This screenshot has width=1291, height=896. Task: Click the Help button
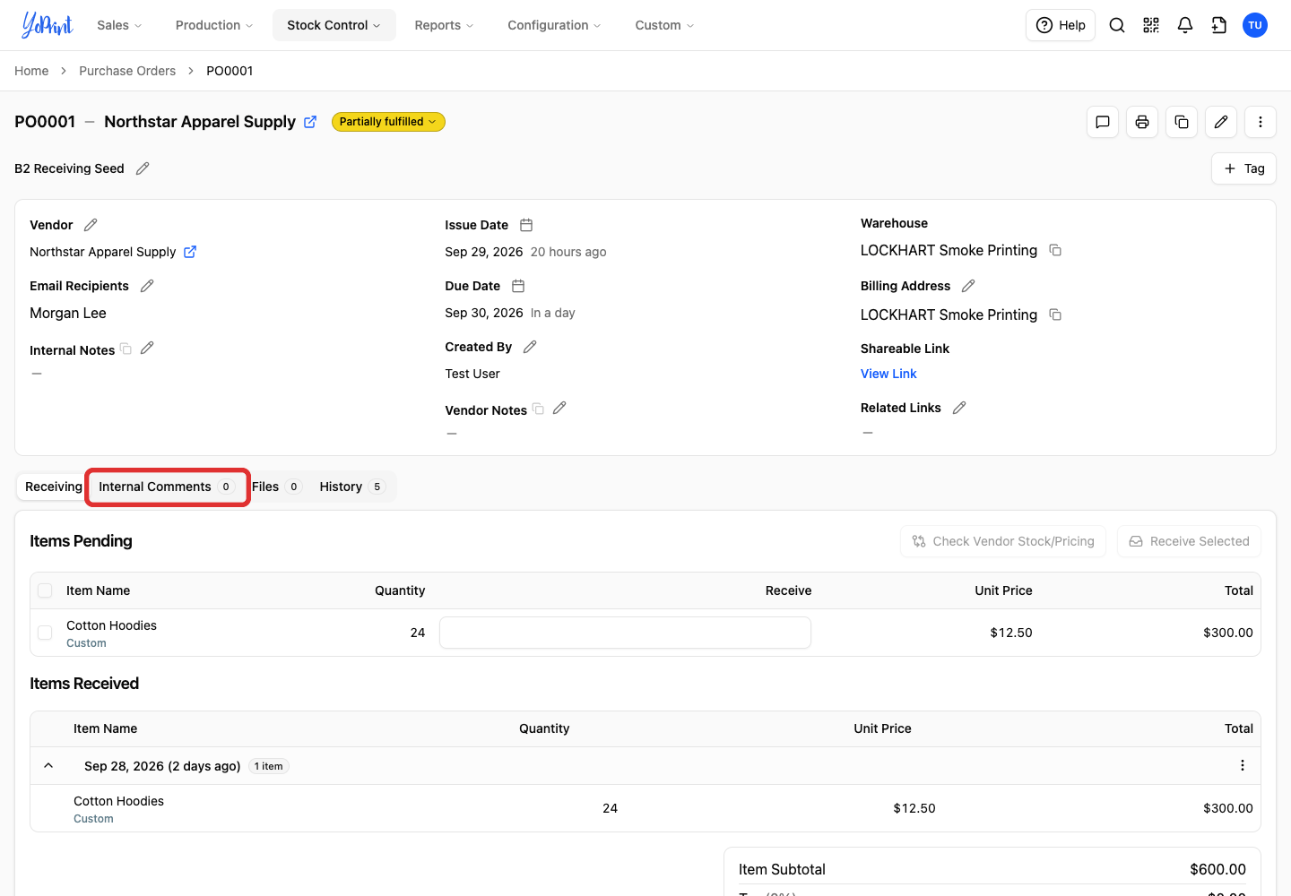pos(1061,25)
